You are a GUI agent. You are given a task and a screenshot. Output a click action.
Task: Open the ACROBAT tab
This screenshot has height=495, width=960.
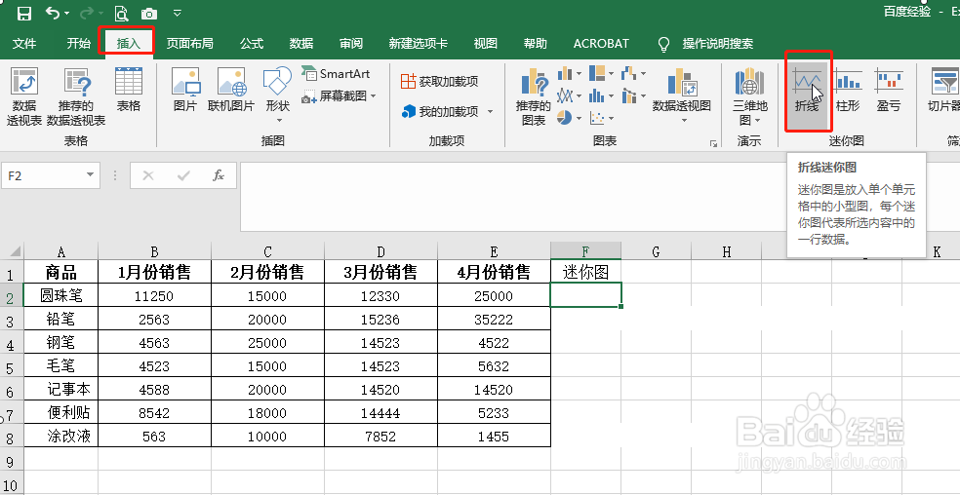coord(601,44)
